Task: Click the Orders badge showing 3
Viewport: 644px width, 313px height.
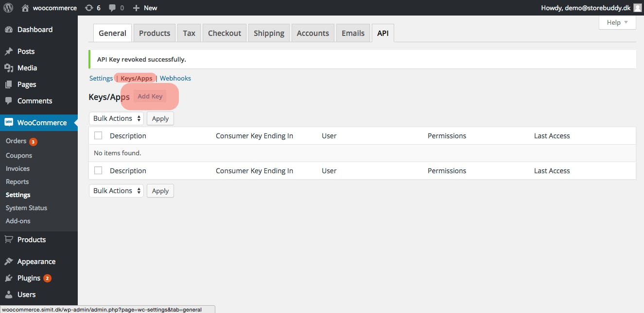Action: (x=33, y=142)
